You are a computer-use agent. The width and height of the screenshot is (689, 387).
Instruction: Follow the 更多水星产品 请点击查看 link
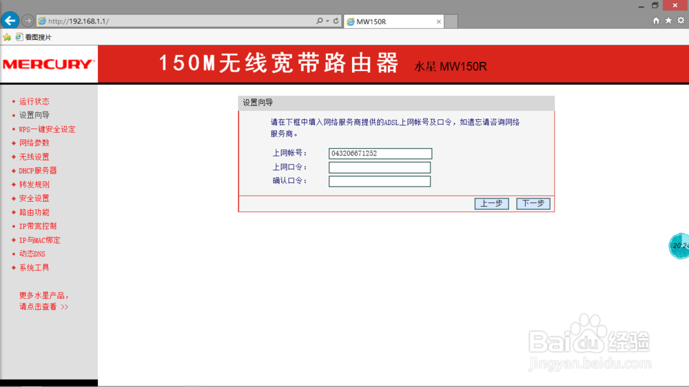coord(43,301)
